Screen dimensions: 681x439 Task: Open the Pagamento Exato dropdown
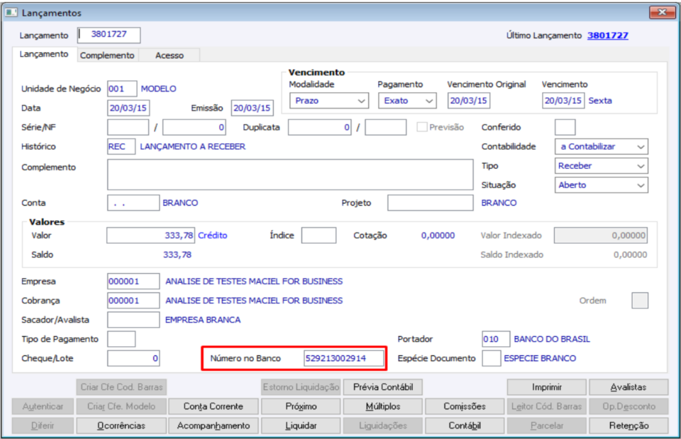pyautogui.click(x=407, y=101)
